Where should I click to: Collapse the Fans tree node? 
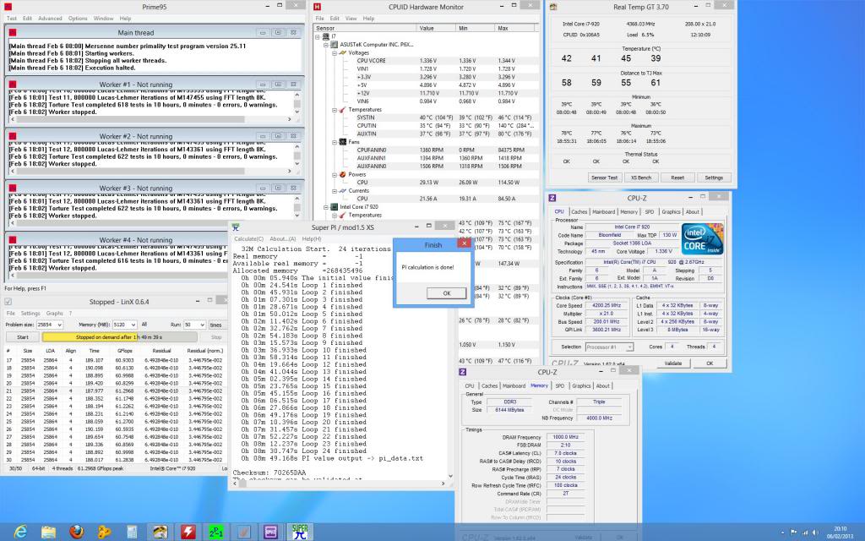[335, 142]
